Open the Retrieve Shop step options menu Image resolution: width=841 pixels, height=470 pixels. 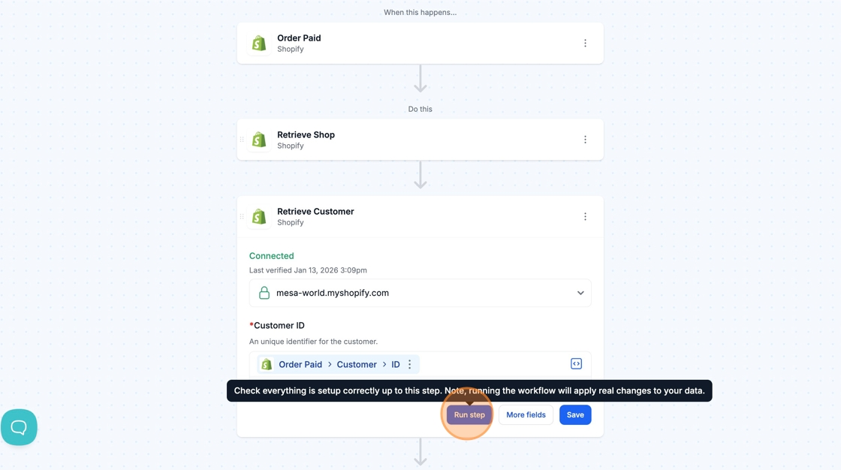pos(585,140)
